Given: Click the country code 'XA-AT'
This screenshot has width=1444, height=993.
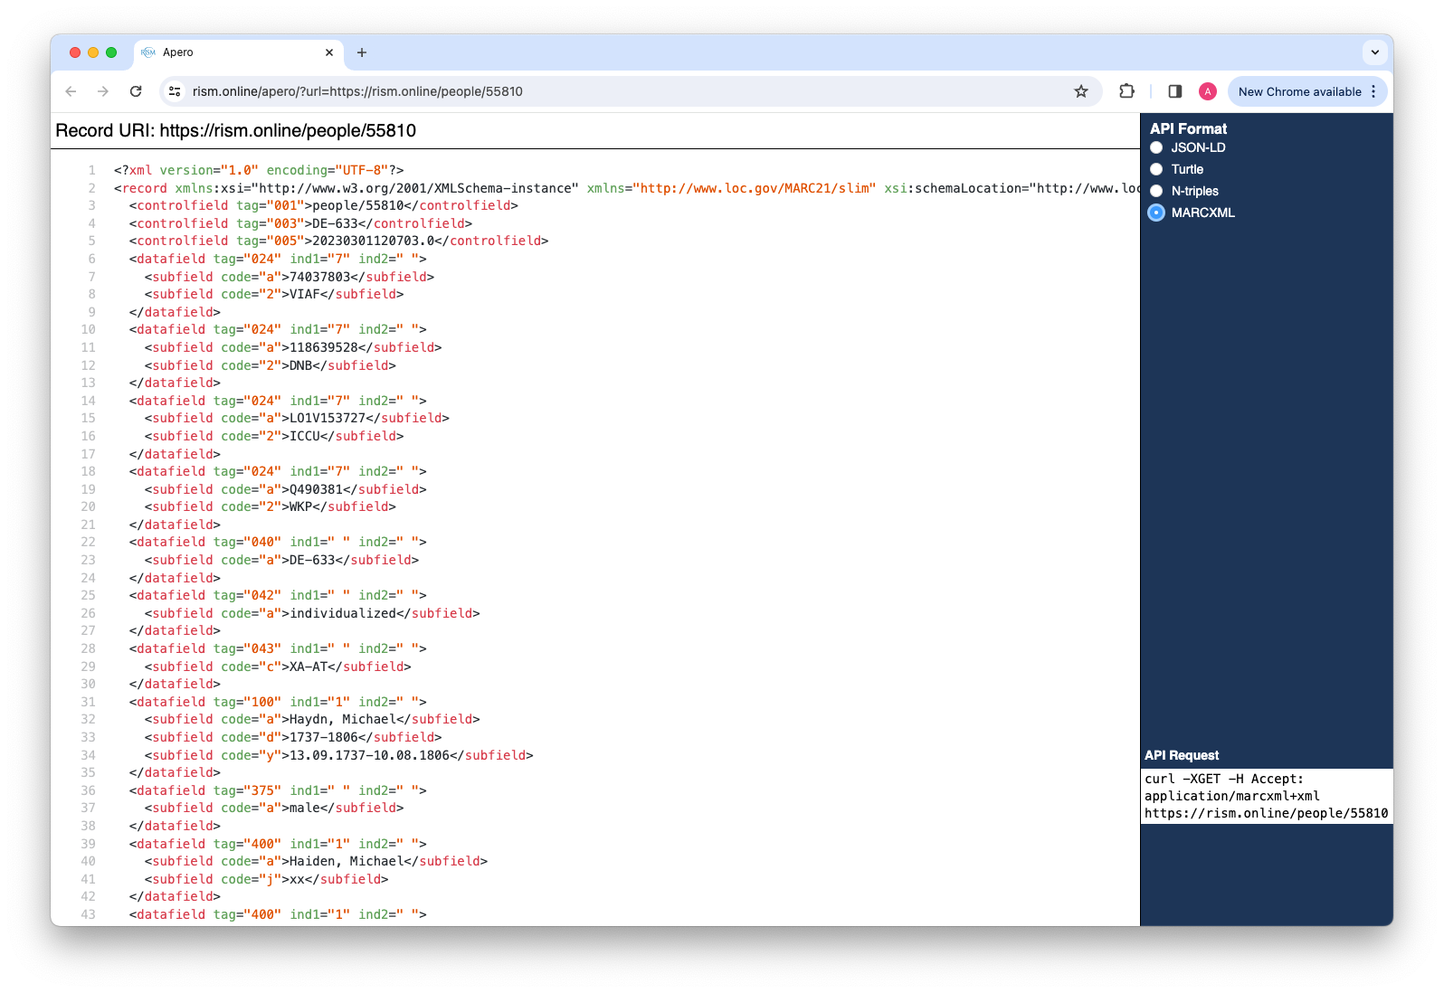Looking at the screenshot, I should pyautogui.click(x=309, y=667).
